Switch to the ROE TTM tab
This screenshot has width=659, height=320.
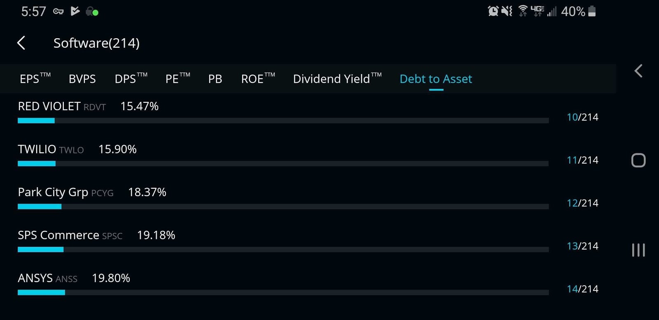(x=258, y=78)
